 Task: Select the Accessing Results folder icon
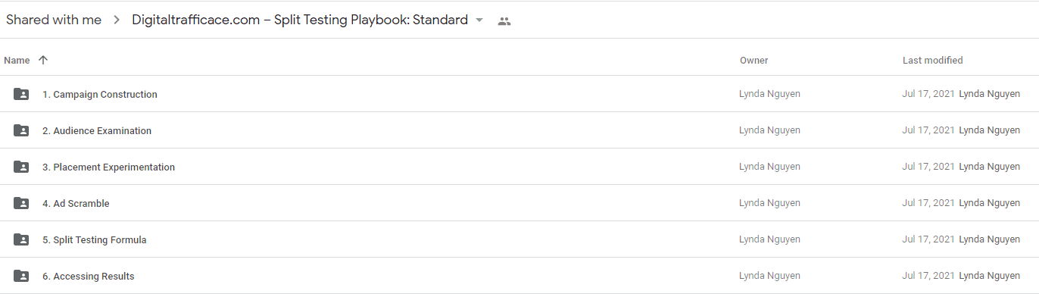21,276
